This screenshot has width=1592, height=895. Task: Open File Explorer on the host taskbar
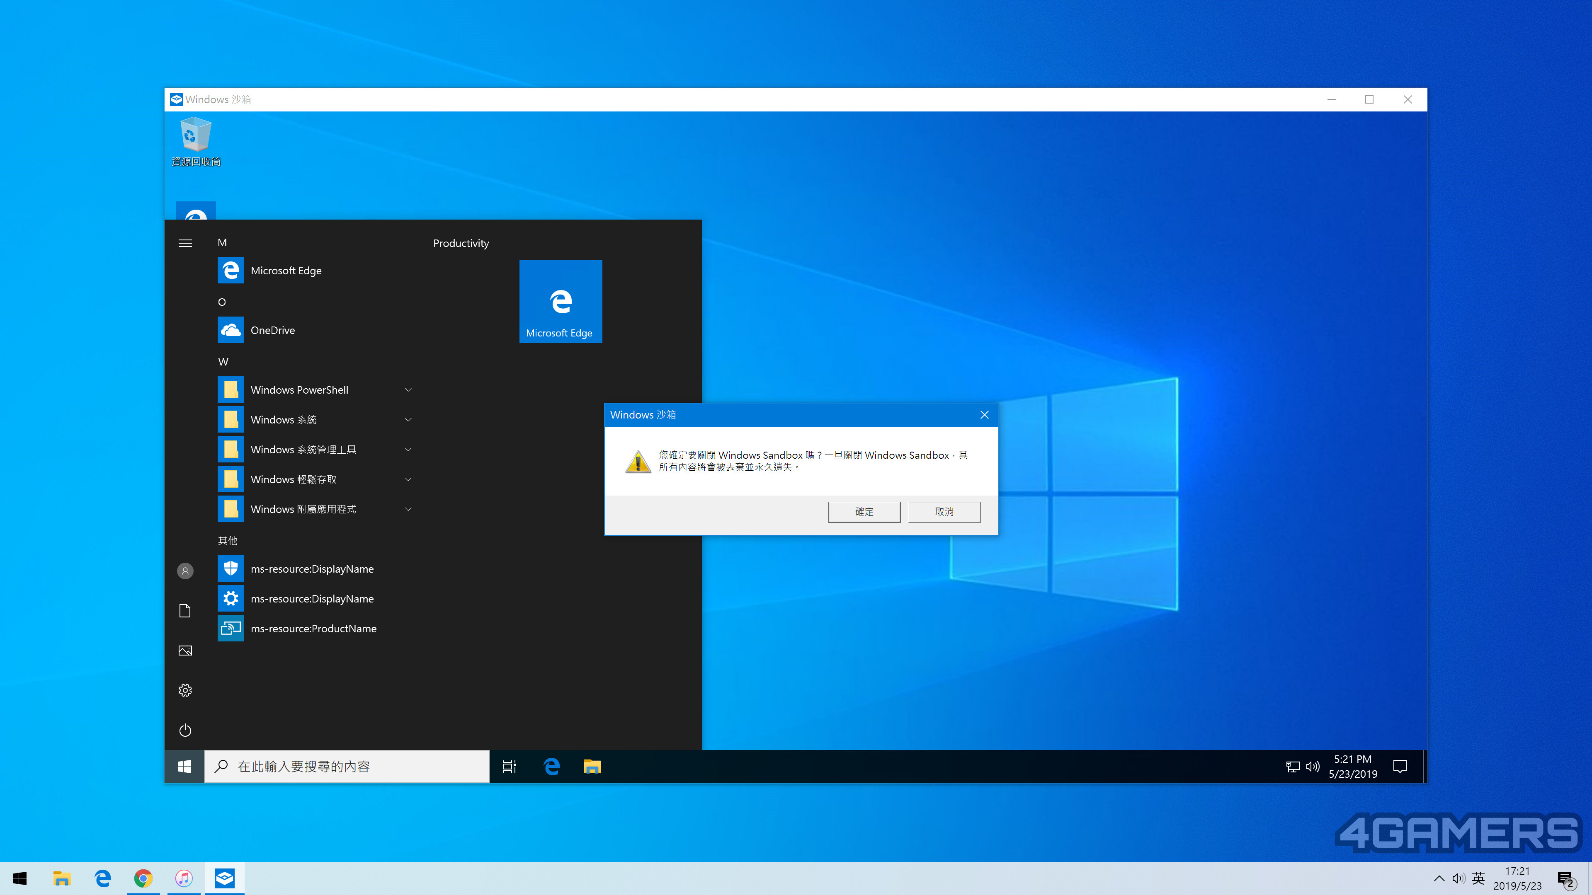pyautogui.click(x=62, y=878)
